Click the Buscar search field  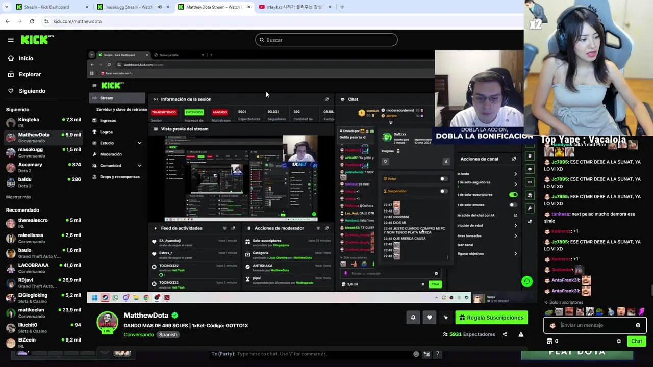point(326,40)
